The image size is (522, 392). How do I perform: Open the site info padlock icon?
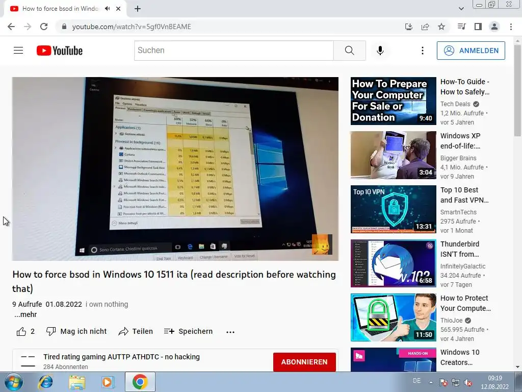(x=65, y=27)
